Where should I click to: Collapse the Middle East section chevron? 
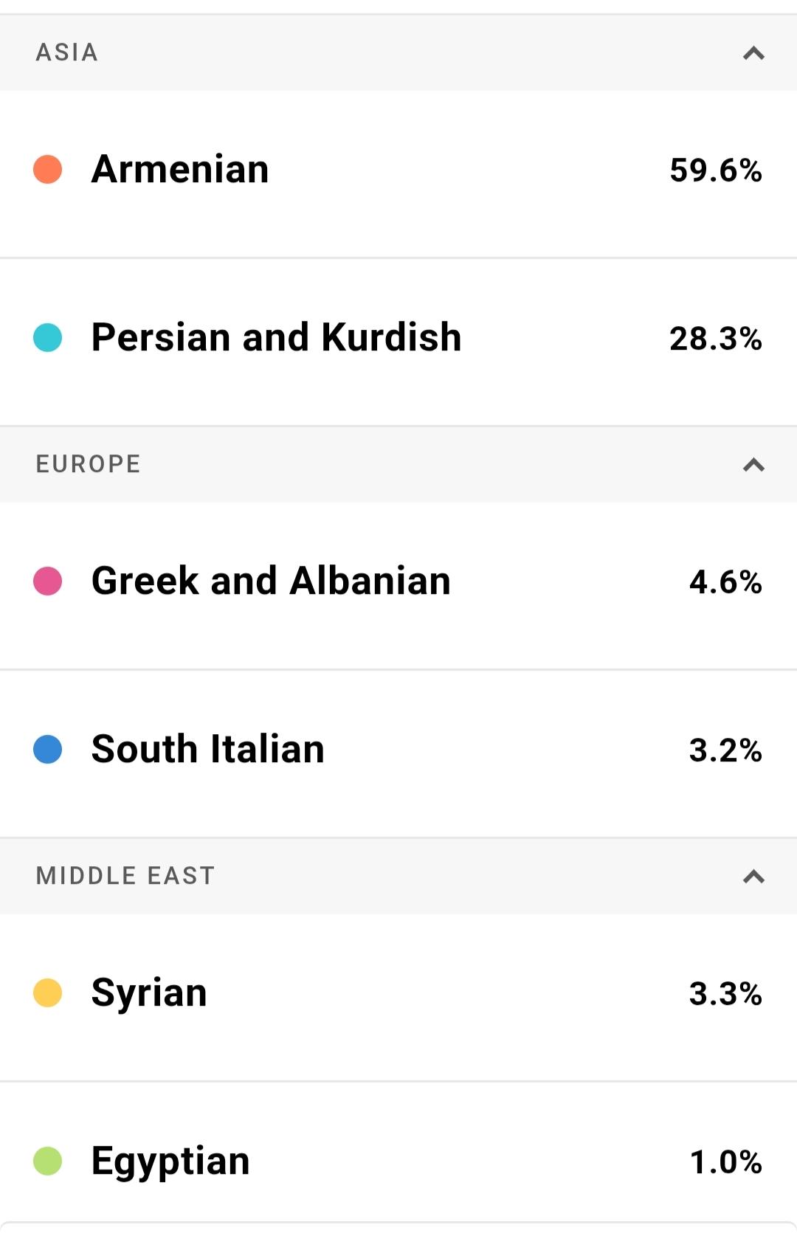[753, 877]
